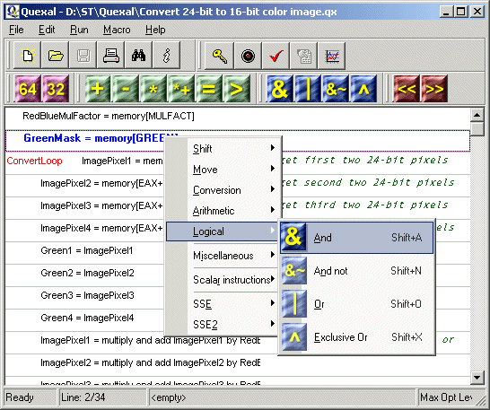Click the scrollbar up arrow

tap(477, 115)
